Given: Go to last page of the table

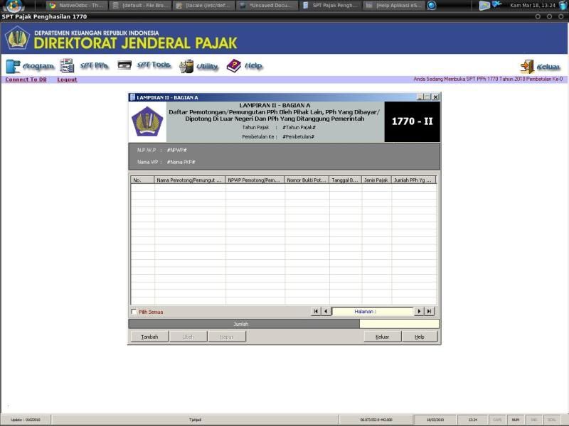Looking at the screenshot, I should (x=430, y=311).
